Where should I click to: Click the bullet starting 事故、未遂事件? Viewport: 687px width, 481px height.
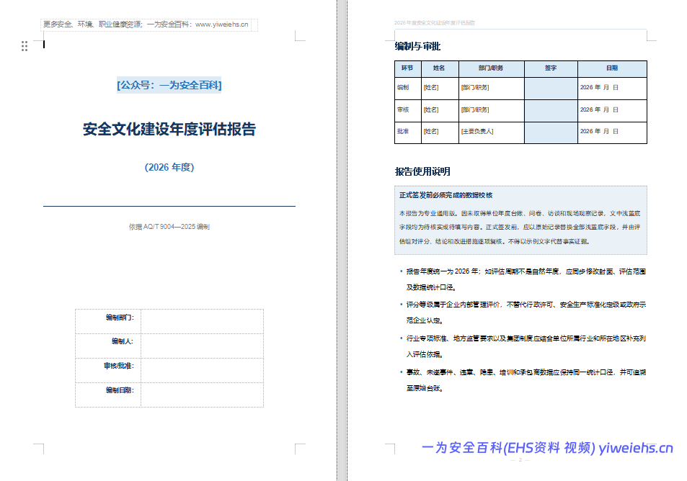pyautogui.click(x=526, y=380)
